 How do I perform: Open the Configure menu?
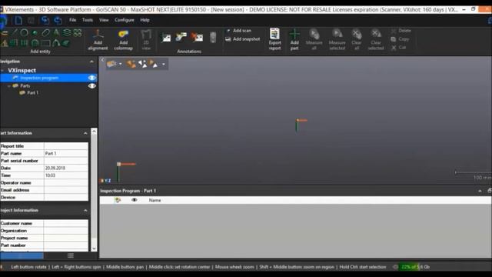(x=125, y=20)
